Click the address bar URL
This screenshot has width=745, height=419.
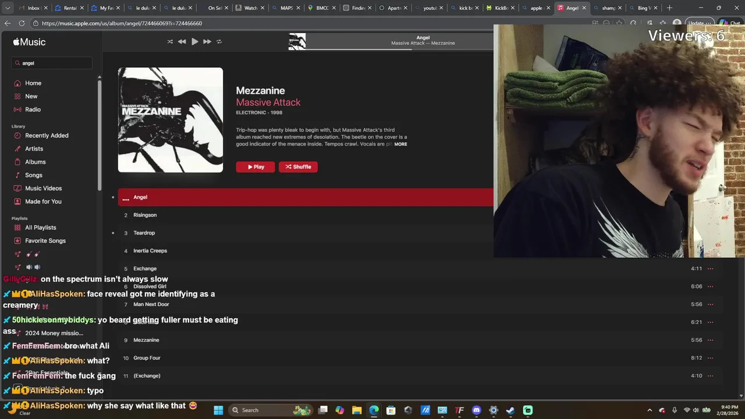[122, 23]
